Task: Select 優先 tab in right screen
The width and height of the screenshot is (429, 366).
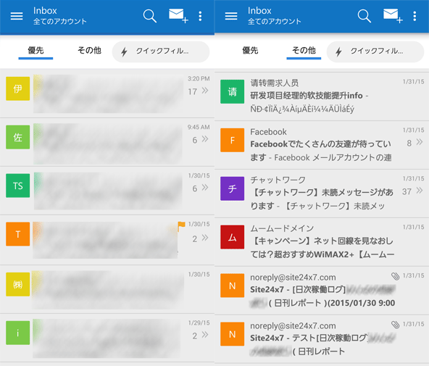Action: [x=250, y=51]
